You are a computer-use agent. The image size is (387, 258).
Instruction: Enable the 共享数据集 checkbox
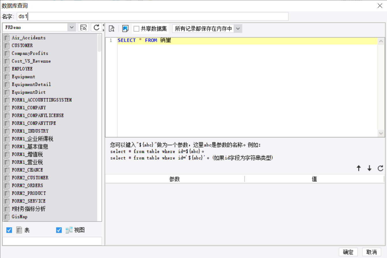pos(137,29)
